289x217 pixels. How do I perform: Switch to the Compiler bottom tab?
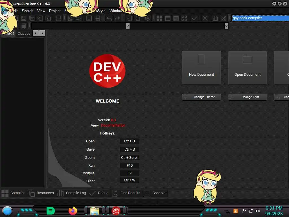(13, 193)
